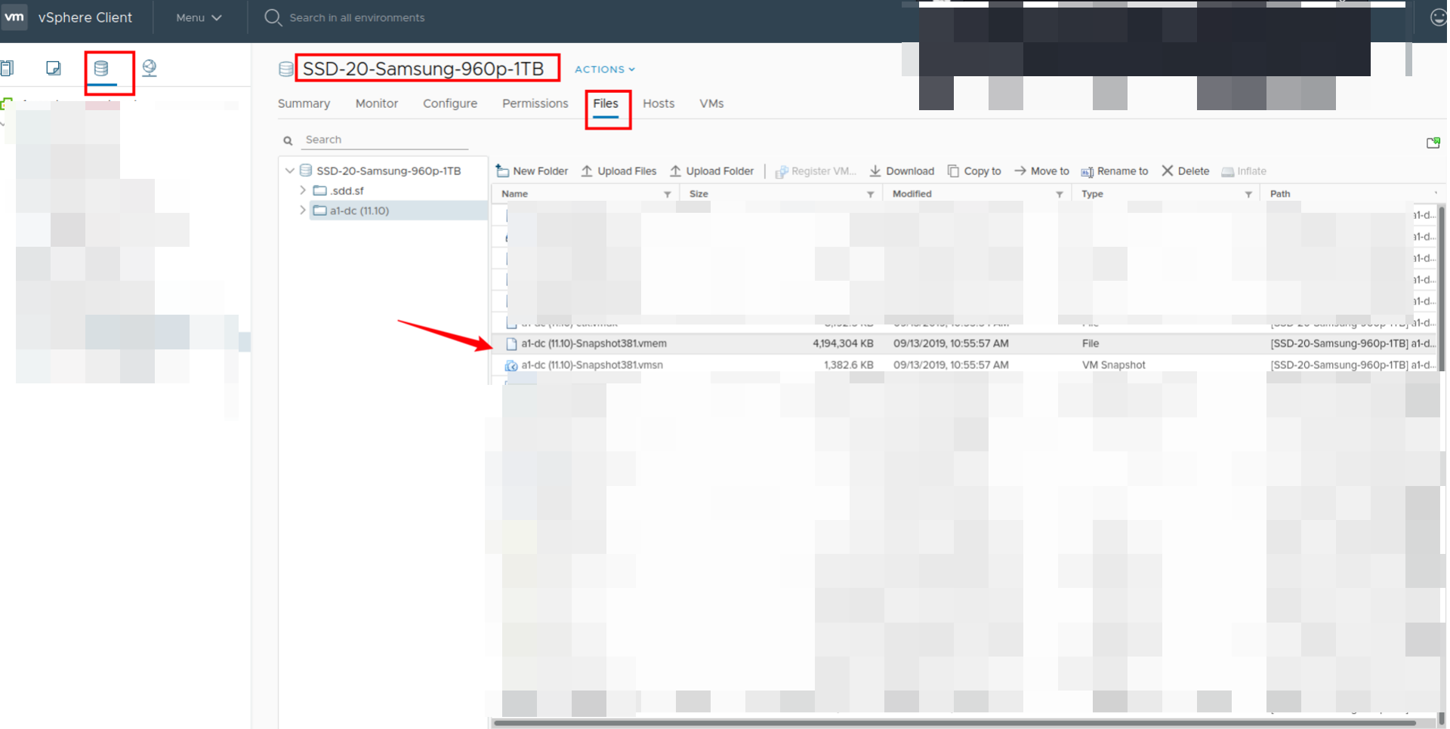
Task: Click the feedback smiley icon
Action: 1439,17
